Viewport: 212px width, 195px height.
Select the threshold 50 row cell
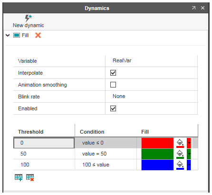coord(44,154)
